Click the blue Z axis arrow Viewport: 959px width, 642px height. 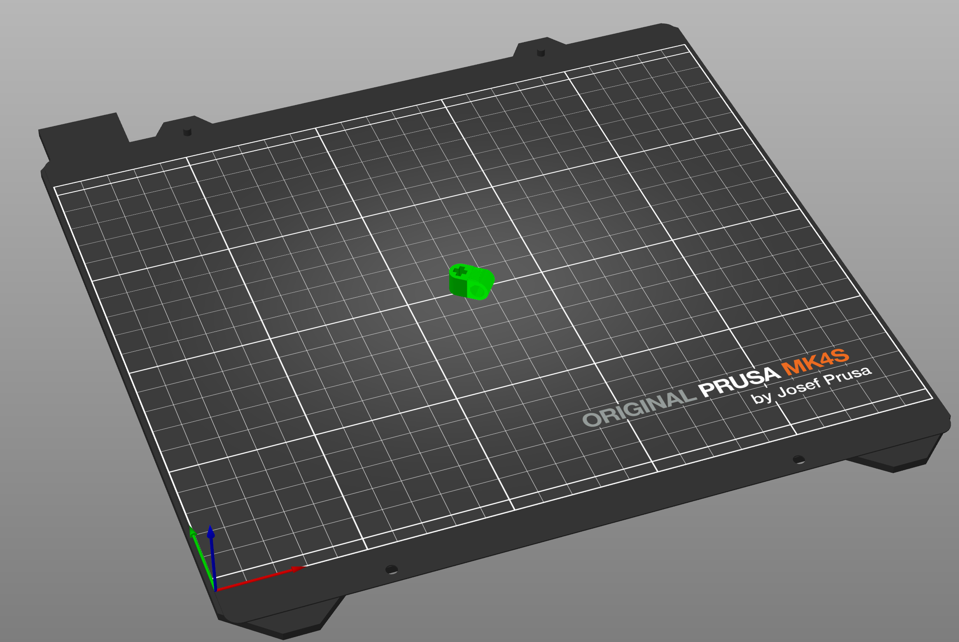[x=212, y=558]
